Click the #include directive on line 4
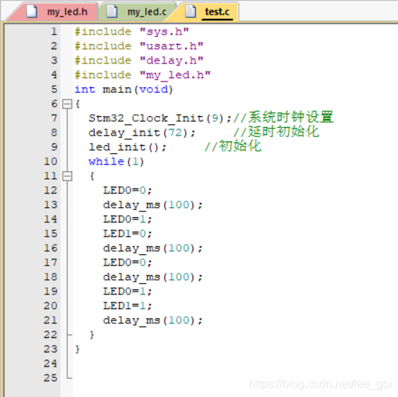This screenshot has height=397, width=398. pos(103,75)
